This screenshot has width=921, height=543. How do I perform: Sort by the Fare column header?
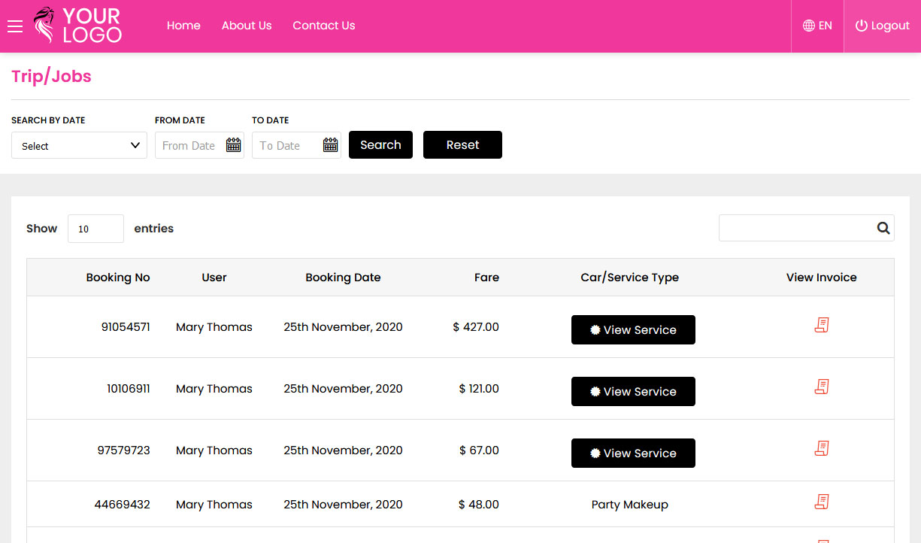(486, 278)
